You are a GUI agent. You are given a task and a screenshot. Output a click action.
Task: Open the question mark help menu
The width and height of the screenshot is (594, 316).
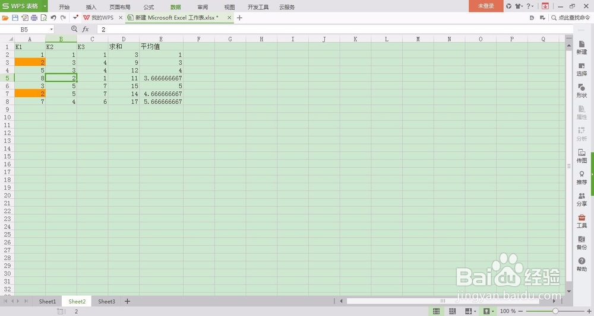[x=529, y=6]
